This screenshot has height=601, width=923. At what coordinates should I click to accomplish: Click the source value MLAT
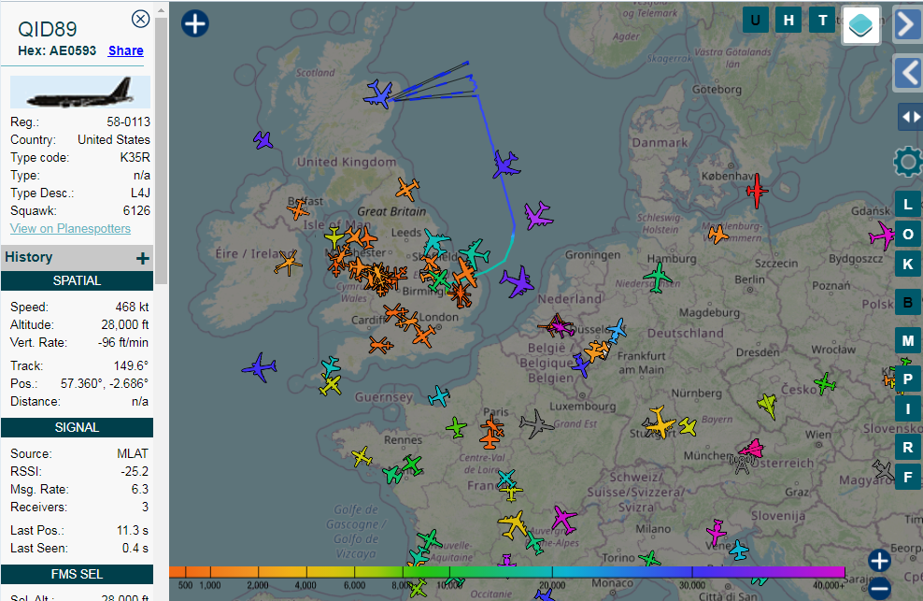pyautogui.click(x=133, y=453)
